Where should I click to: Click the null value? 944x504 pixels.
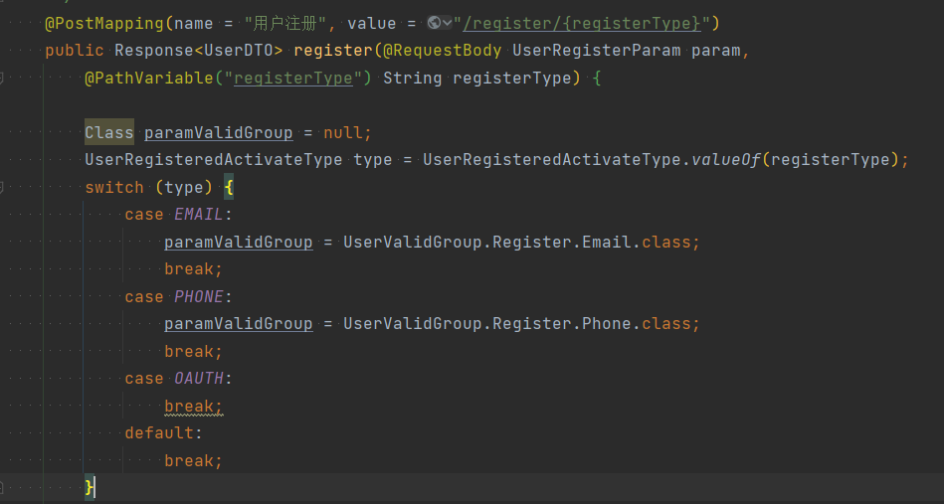(x=342, y=133)
